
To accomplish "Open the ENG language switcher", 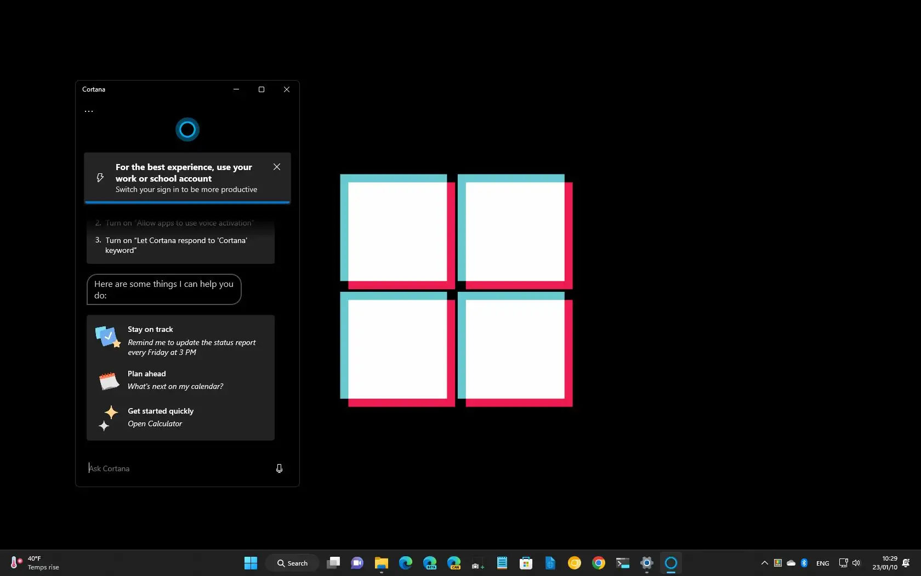I will [822, 563].
